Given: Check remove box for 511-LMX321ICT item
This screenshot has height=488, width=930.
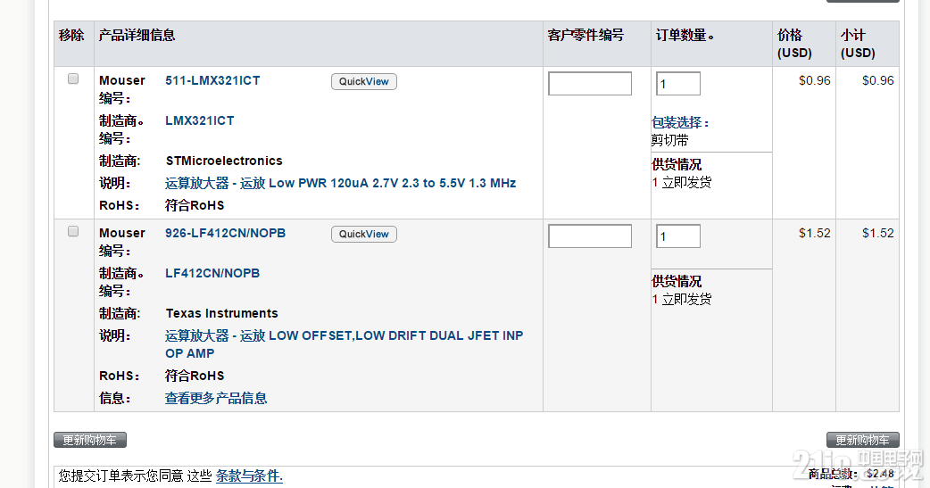Looking at the screenshot, I should click(73, 79).
